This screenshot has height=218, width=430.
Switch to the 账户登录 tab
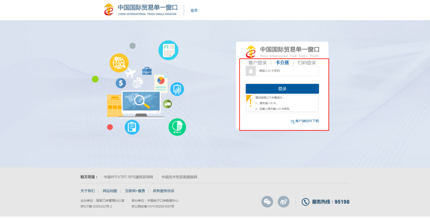click(x=258, y=63)
